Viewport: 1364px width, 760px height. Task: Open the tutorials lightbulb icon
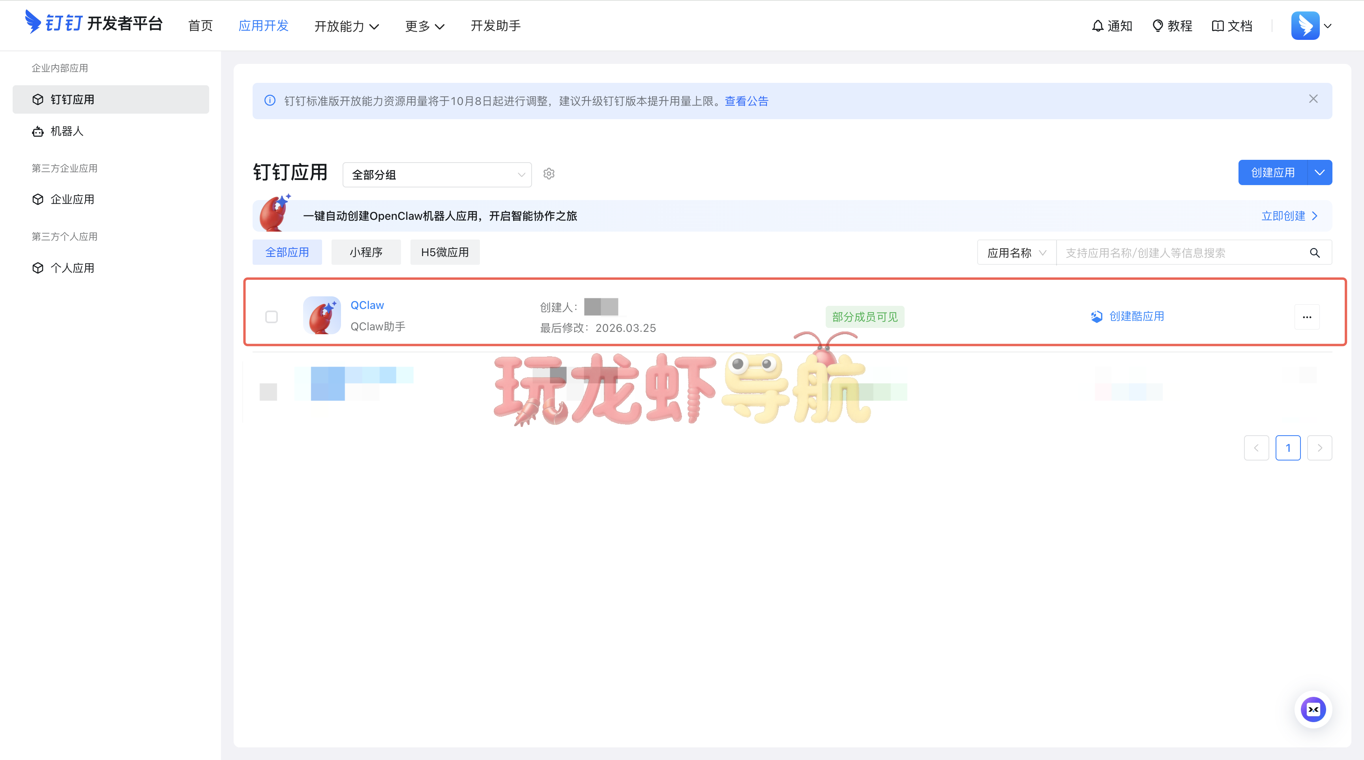pyautogui.click(x=1158, y=25)
